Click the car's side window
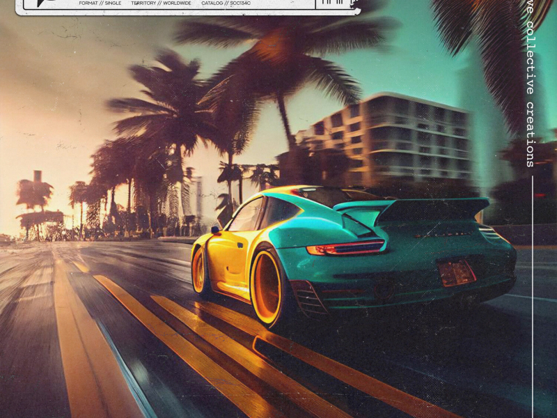 pos(247,215)
